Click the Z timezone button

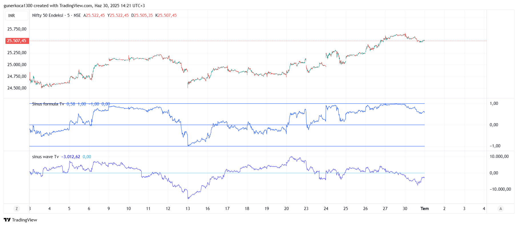coord(17,209)
